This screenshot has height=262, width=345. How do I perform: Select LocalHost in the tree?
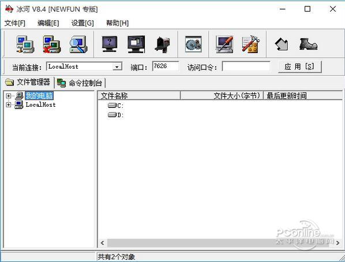point(40,104)
